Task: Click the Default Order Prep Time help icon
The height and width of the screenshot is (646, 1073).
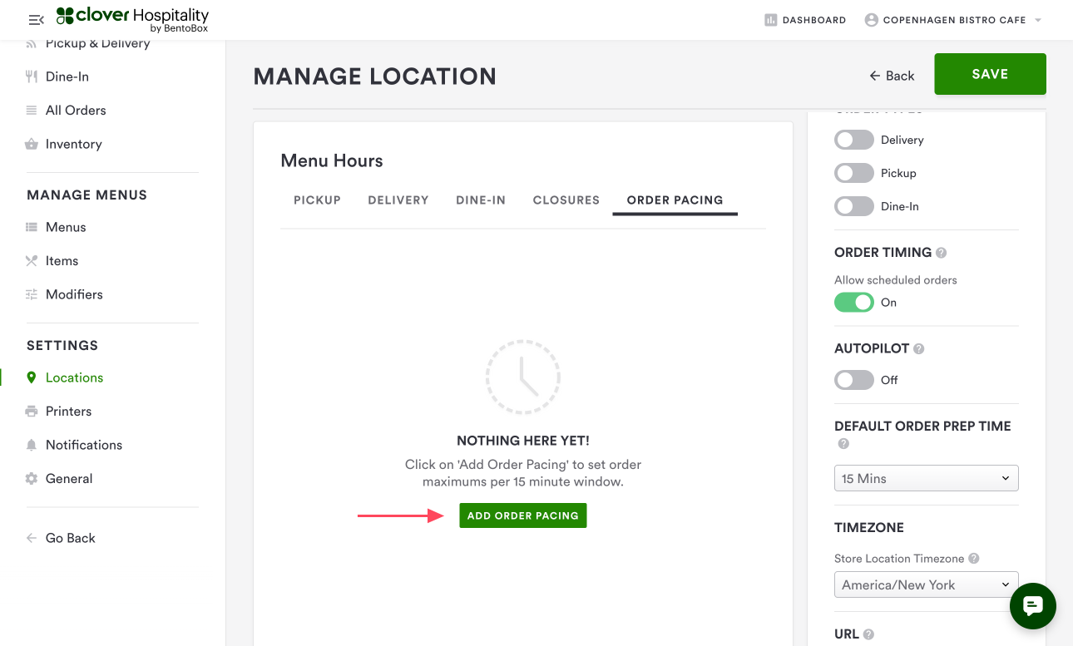Action: pos(843,444)
